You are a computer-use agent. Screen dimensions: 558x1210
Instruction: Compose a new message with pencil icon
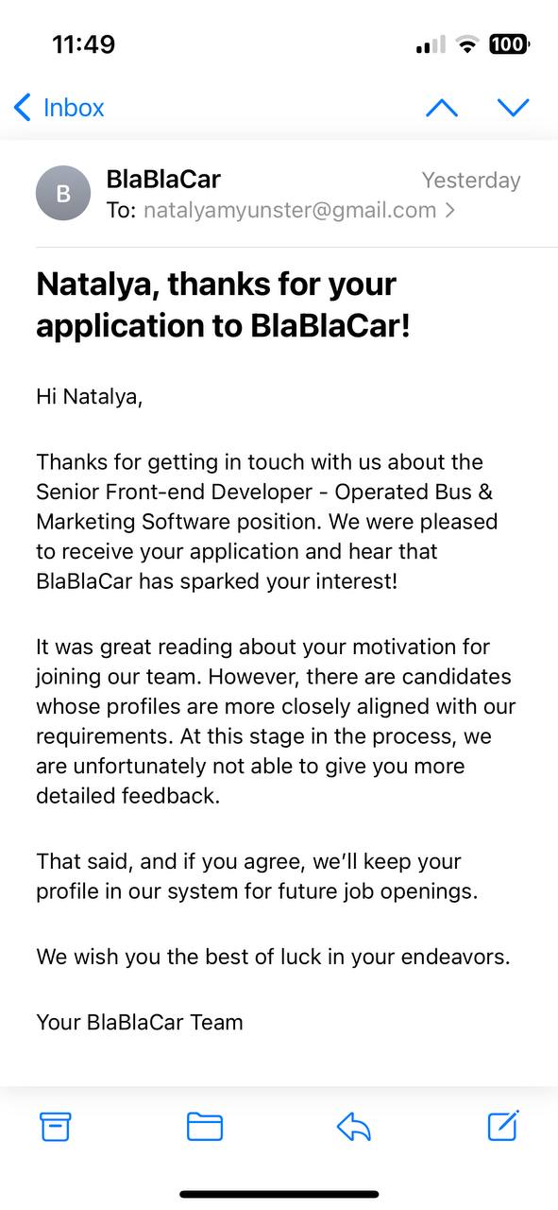pos(503,1125)
